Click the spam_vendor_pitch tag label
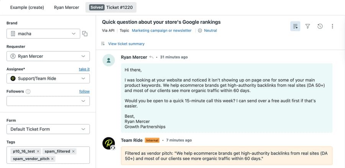 [31, 158]
